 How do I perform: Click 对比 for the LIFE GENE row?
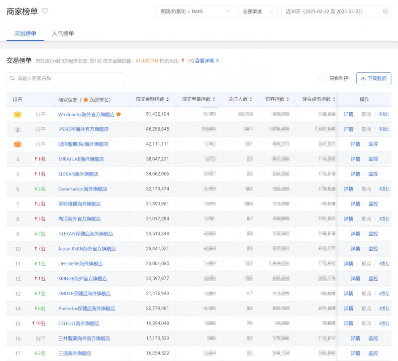384,264
